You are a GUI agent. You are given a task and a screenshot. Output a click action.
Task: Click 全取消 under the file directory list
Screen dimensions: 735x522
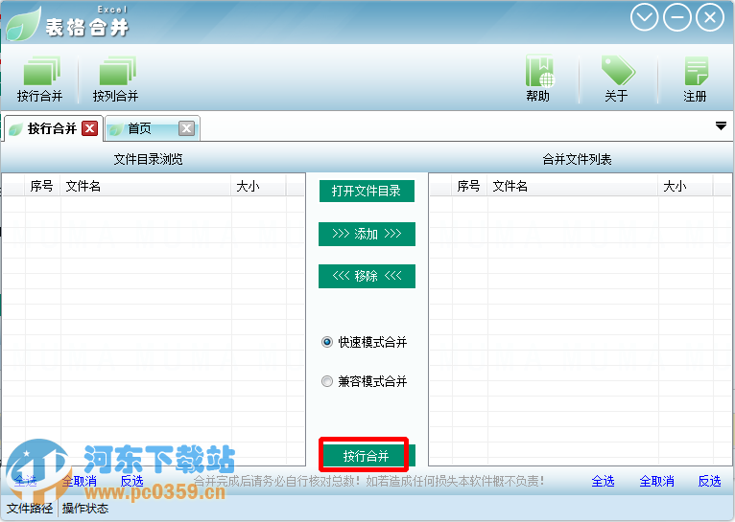[80, 482]
